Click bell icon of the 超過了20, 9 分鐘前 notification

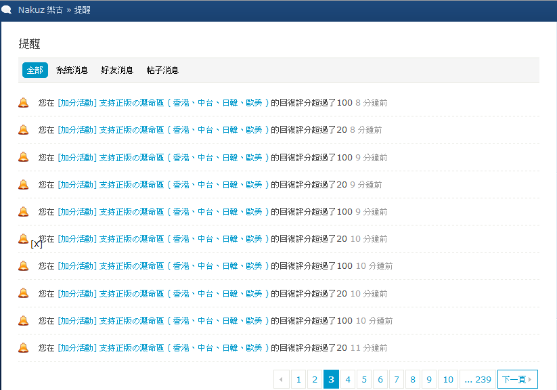coord(24,185)
